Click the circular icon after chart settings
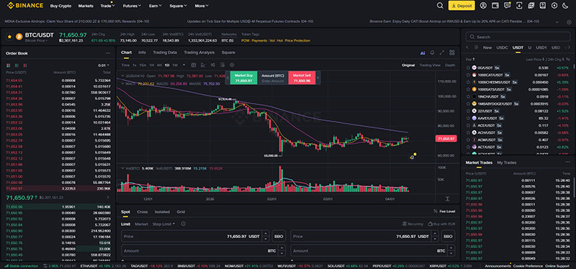Viewport: 576px width, 269px height. click(x=231, y=65)
